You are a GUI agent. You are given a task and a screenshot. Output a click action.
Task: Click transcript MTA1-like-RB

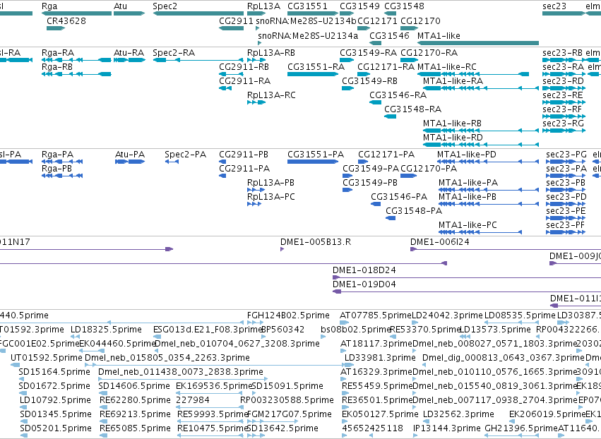(x=481, y=131)
